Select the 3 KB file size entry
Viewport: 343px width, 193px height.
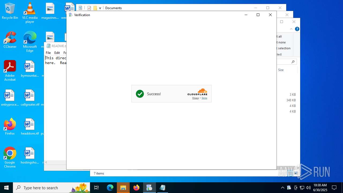293,95
